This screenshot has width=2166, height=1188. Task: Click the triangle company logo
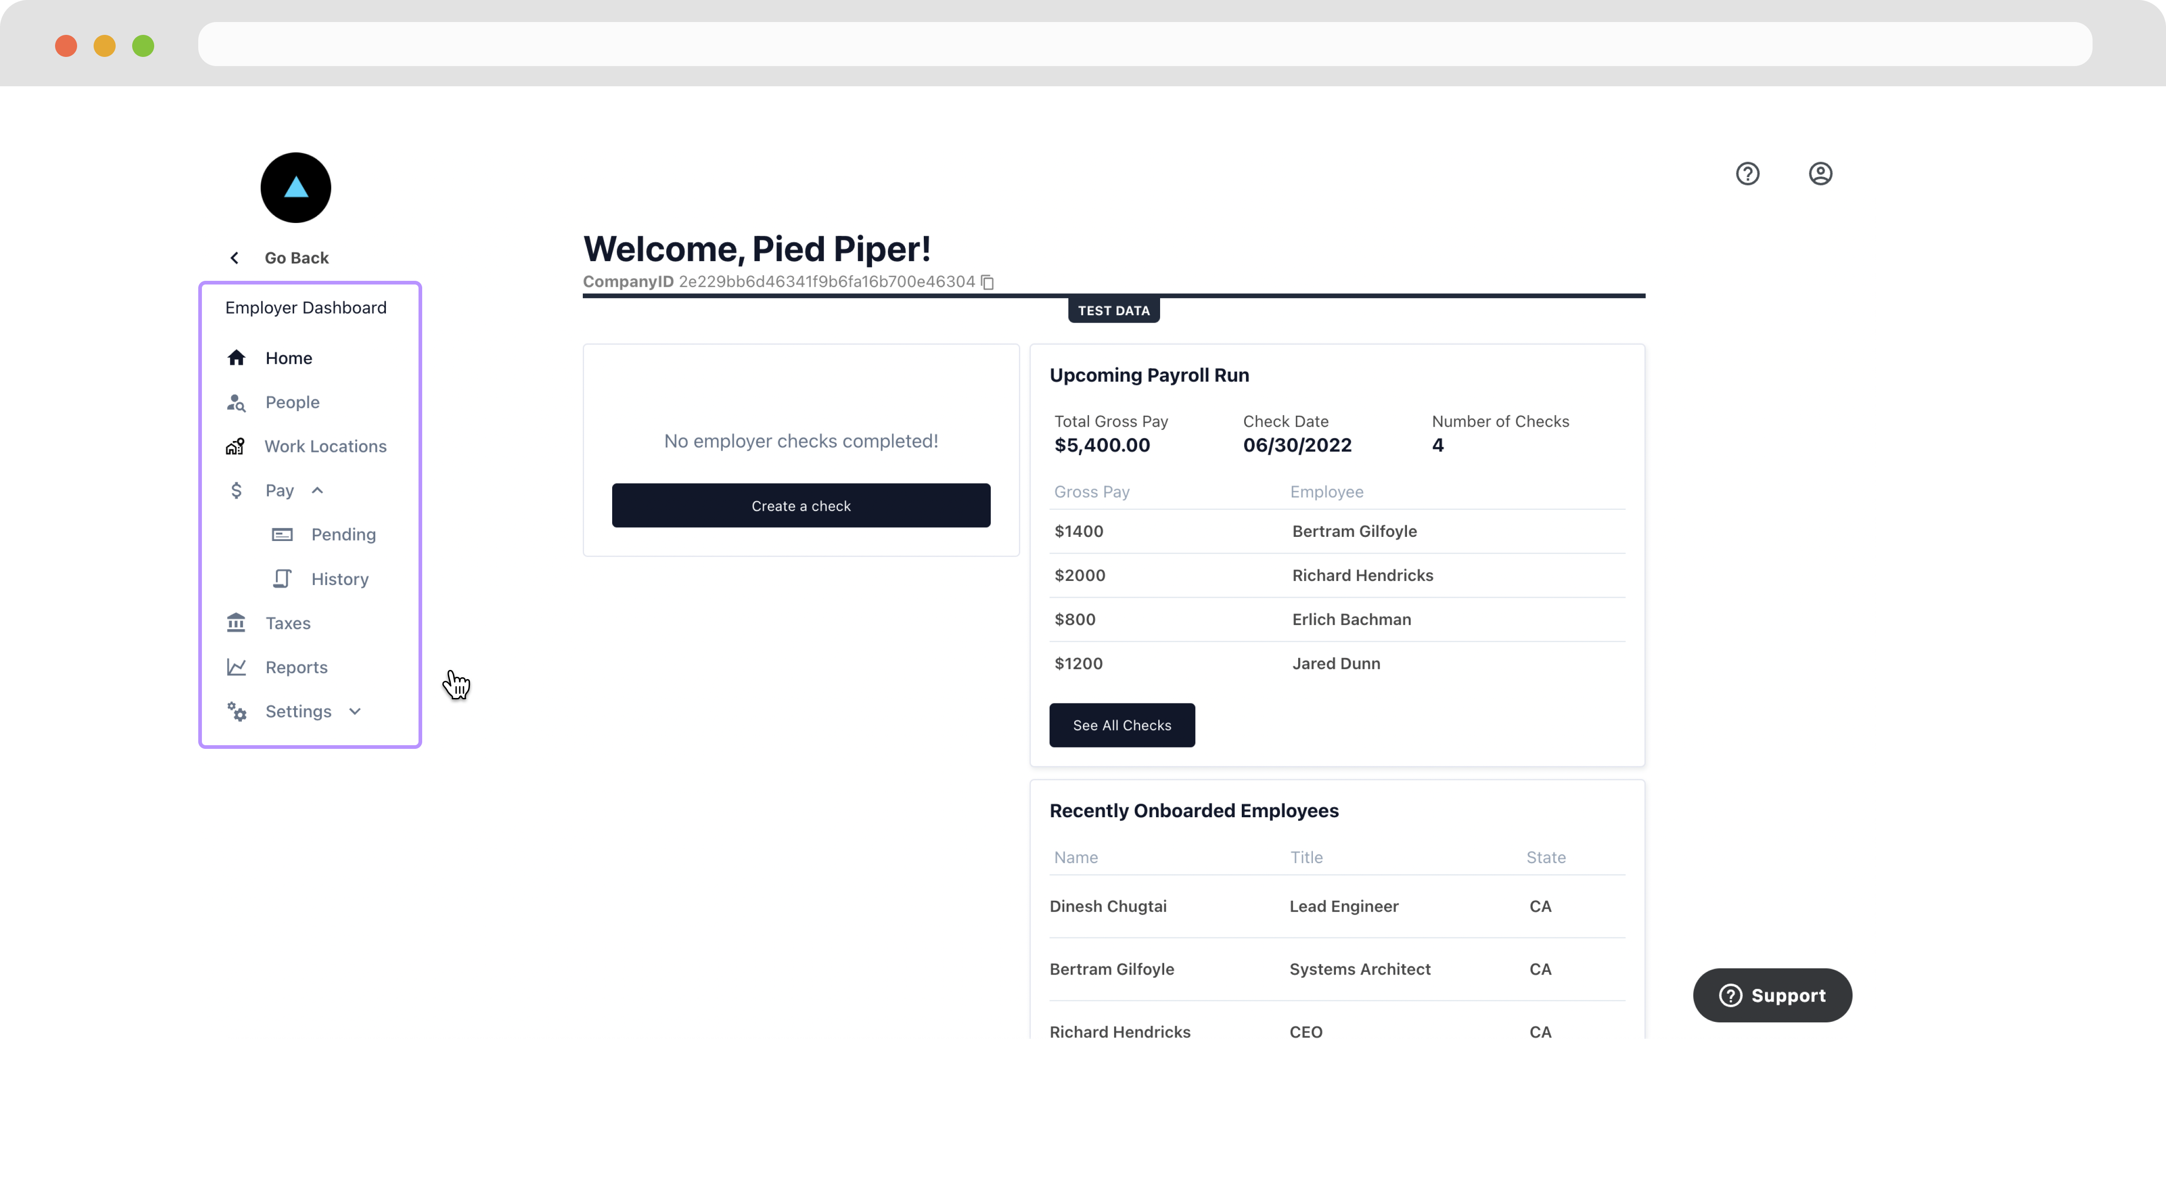click(296, 188)
